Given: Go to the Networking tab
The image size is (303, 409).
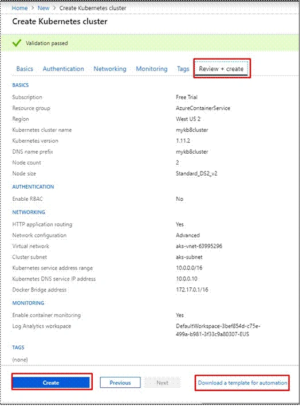Looking at the screenshot, I should pyautogui.click(x=109, y=69).
